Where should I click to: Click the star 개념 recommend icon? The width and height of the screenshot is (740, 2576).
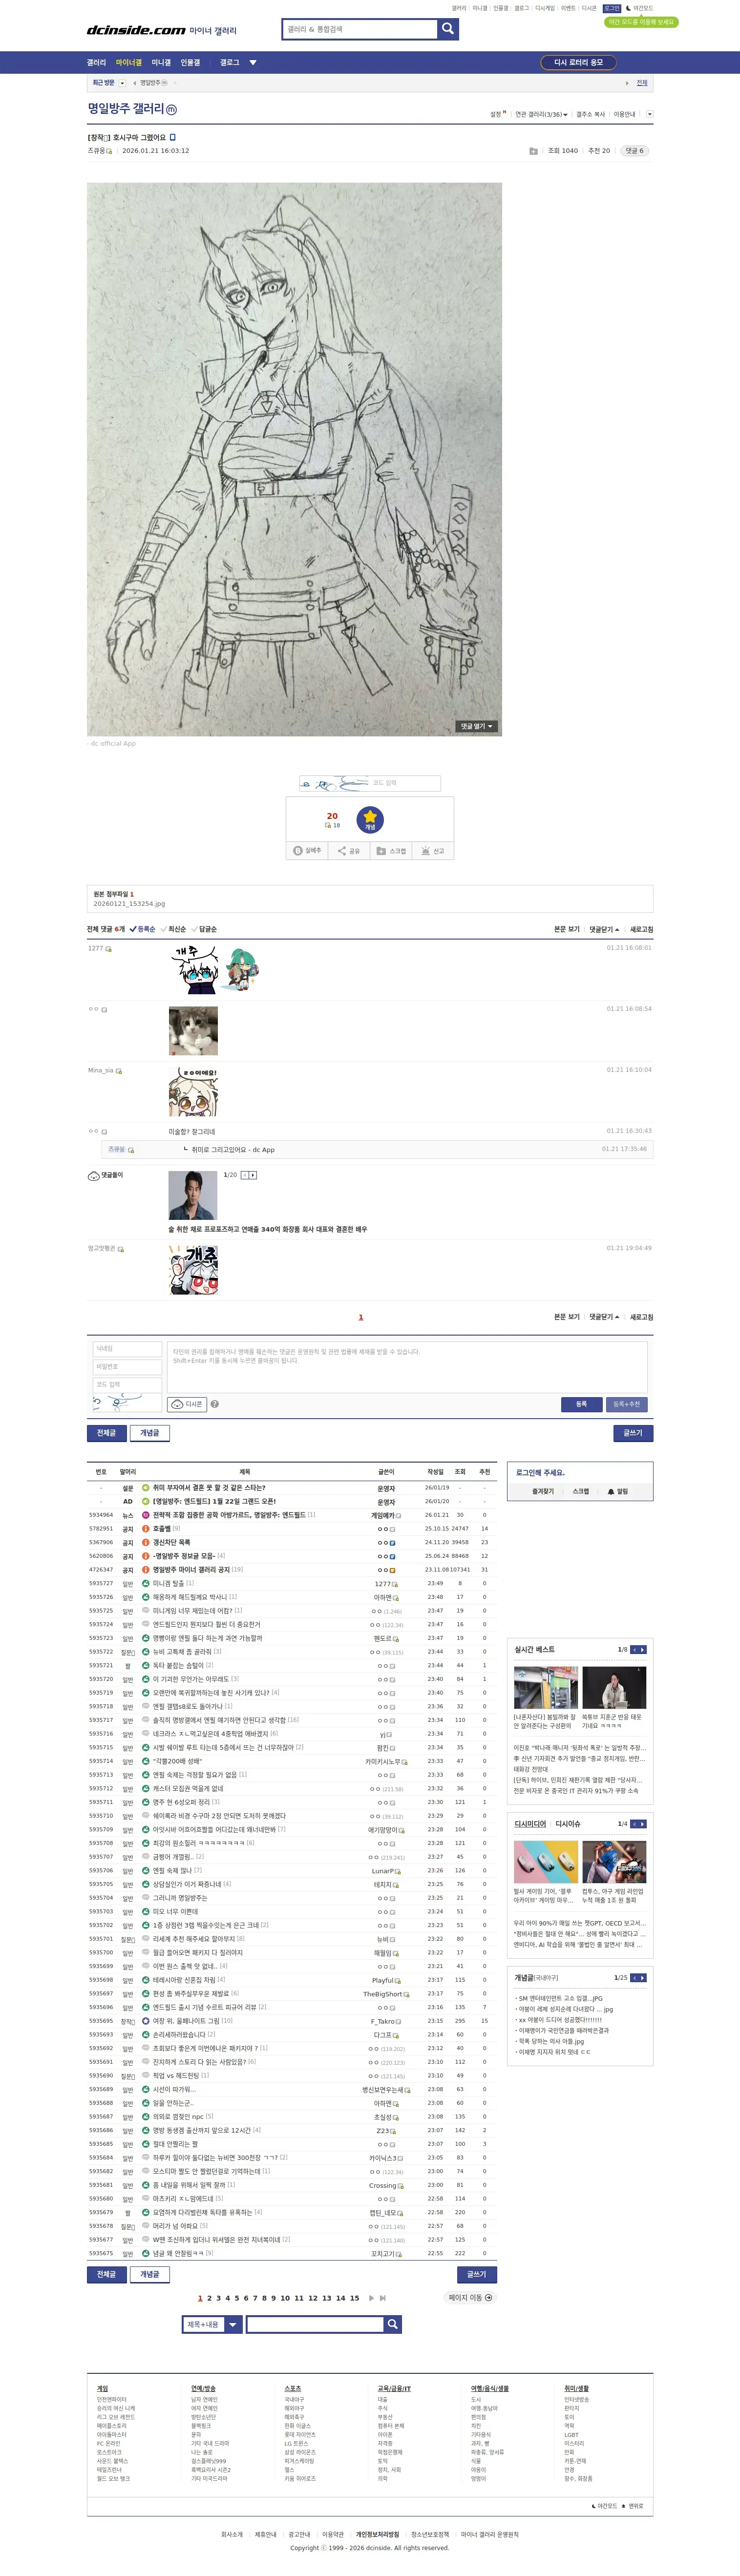pyautogui.click(x=370, y=820)
